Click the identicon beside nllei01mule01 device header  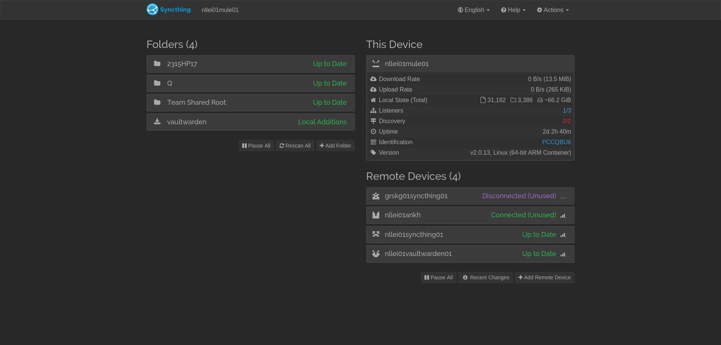point(376,64)
